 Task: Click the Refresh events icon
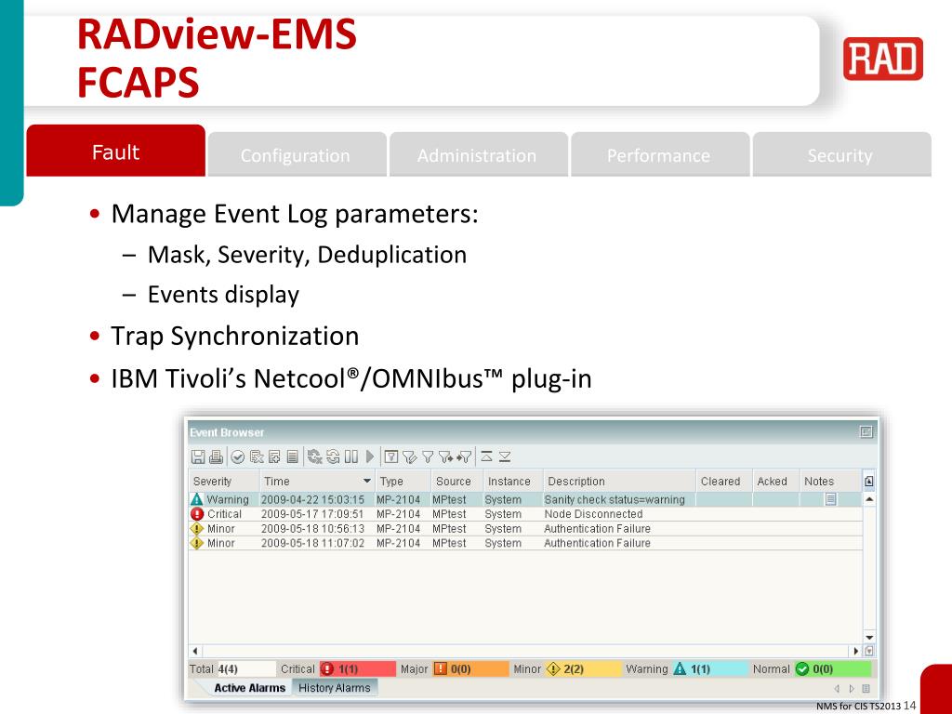[333, 456]
